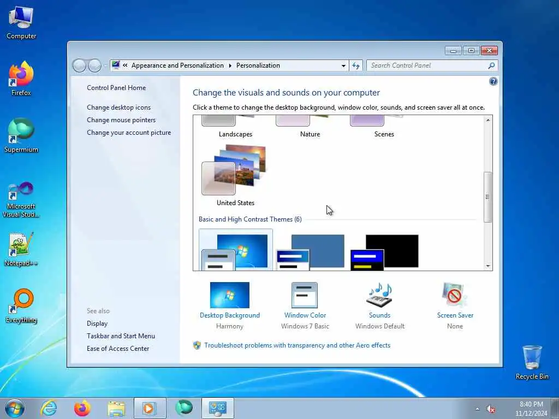Select the Landscapes theme

coord(235,127)
